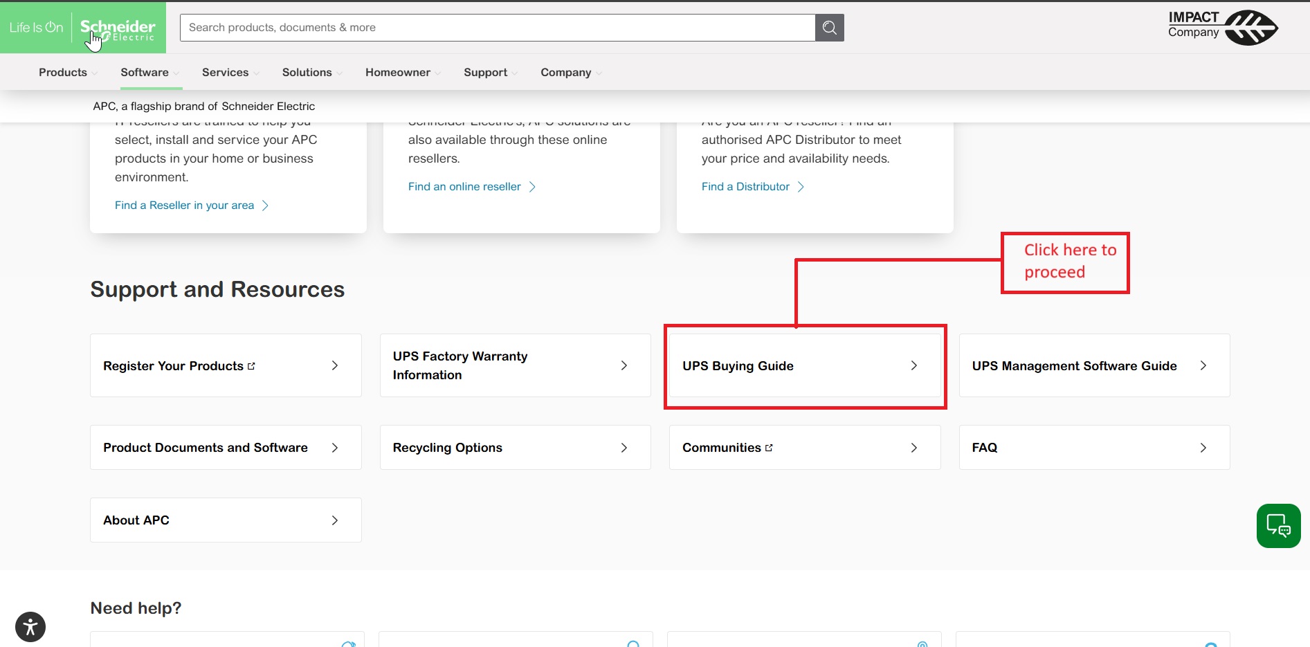Click the Life Is On logo
1310x647 pixels.
pos(36,28)
